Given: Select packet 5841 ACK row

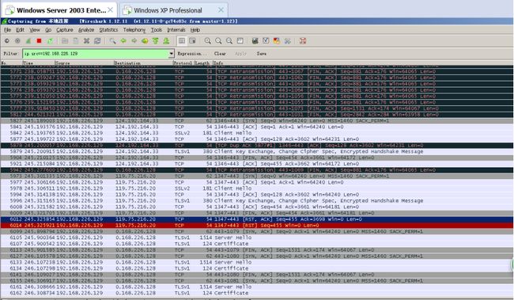Looking at the screenshot, I should click(x=257, y=127).
